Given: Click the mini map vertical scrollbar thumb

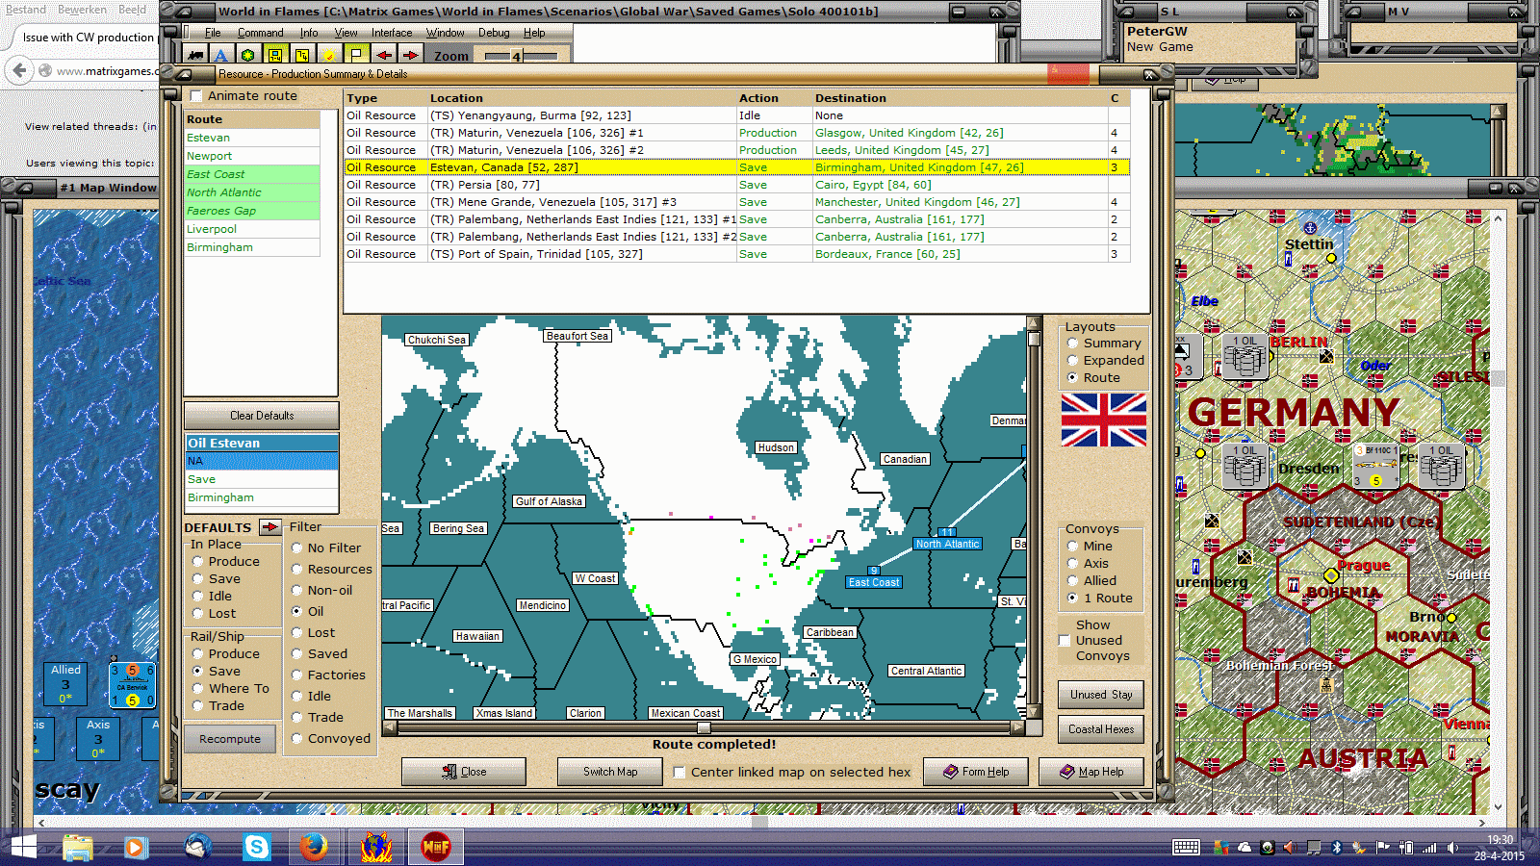Looking at the screenshot, I should click(x=1034, y=339).
